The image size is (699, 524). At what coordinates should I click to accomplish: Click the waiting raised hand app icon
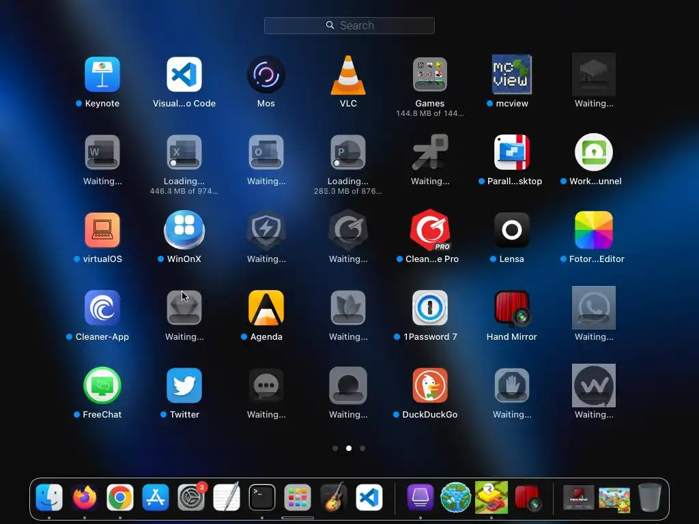click(x=512, y=385)
